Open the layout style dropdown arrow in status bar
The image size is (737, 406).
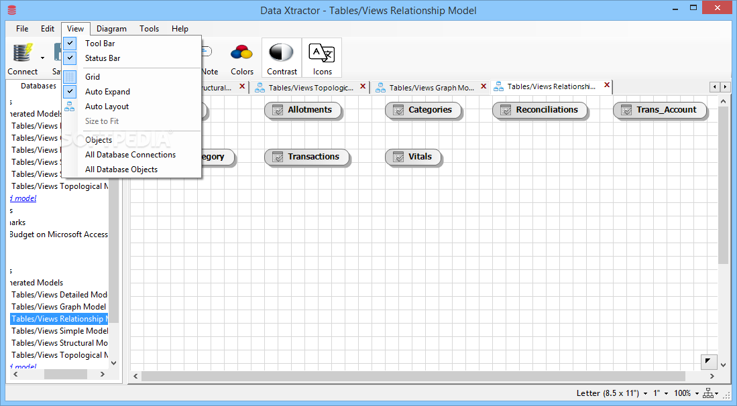pyautogui.click(x=717, y=394)
